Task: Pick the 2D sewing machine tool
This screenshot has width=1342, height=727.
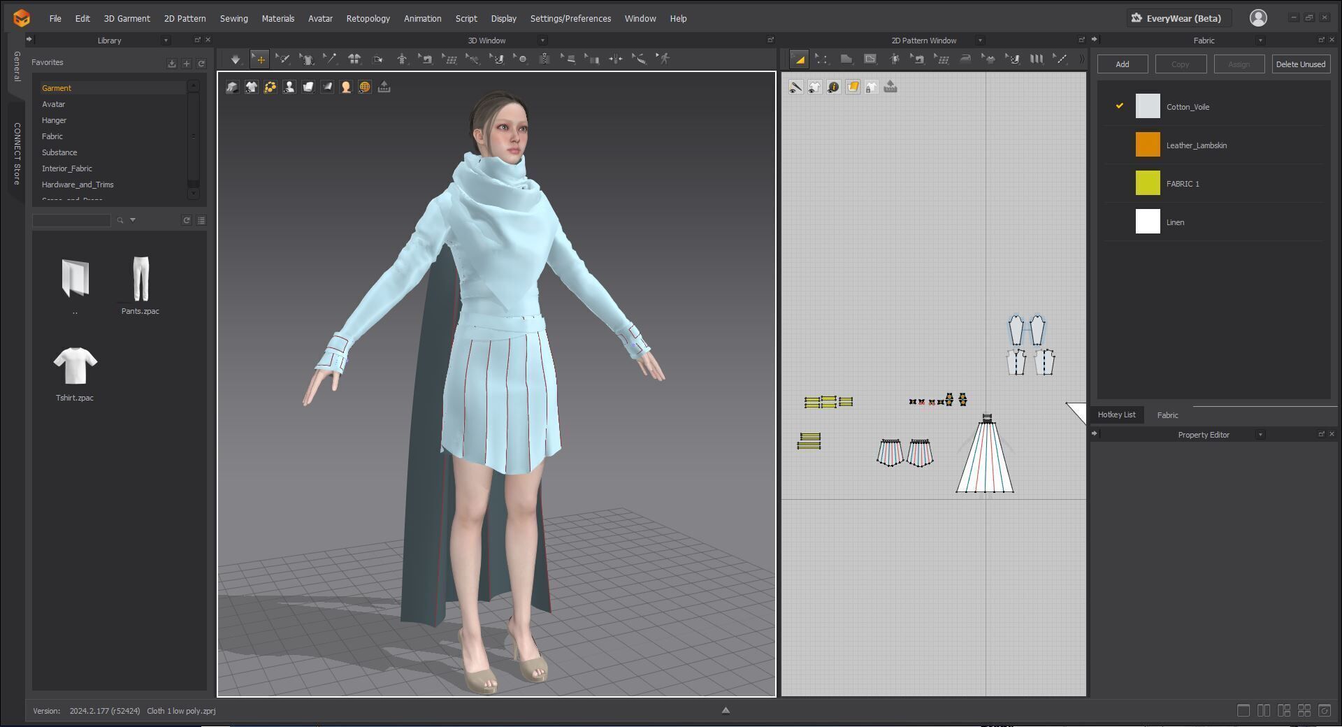Action: pyautogui.click(x=918, y=59)
